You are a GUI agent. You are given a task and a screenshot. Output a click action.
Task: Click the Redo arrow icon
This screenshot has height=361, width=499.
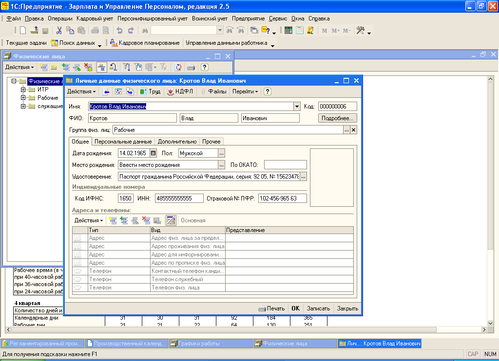(x=131, y=31)
